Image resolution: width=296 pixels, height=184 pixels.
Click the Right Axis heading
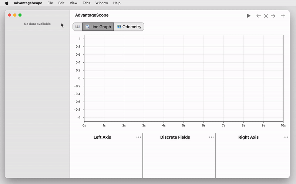(x=248, y=137)
